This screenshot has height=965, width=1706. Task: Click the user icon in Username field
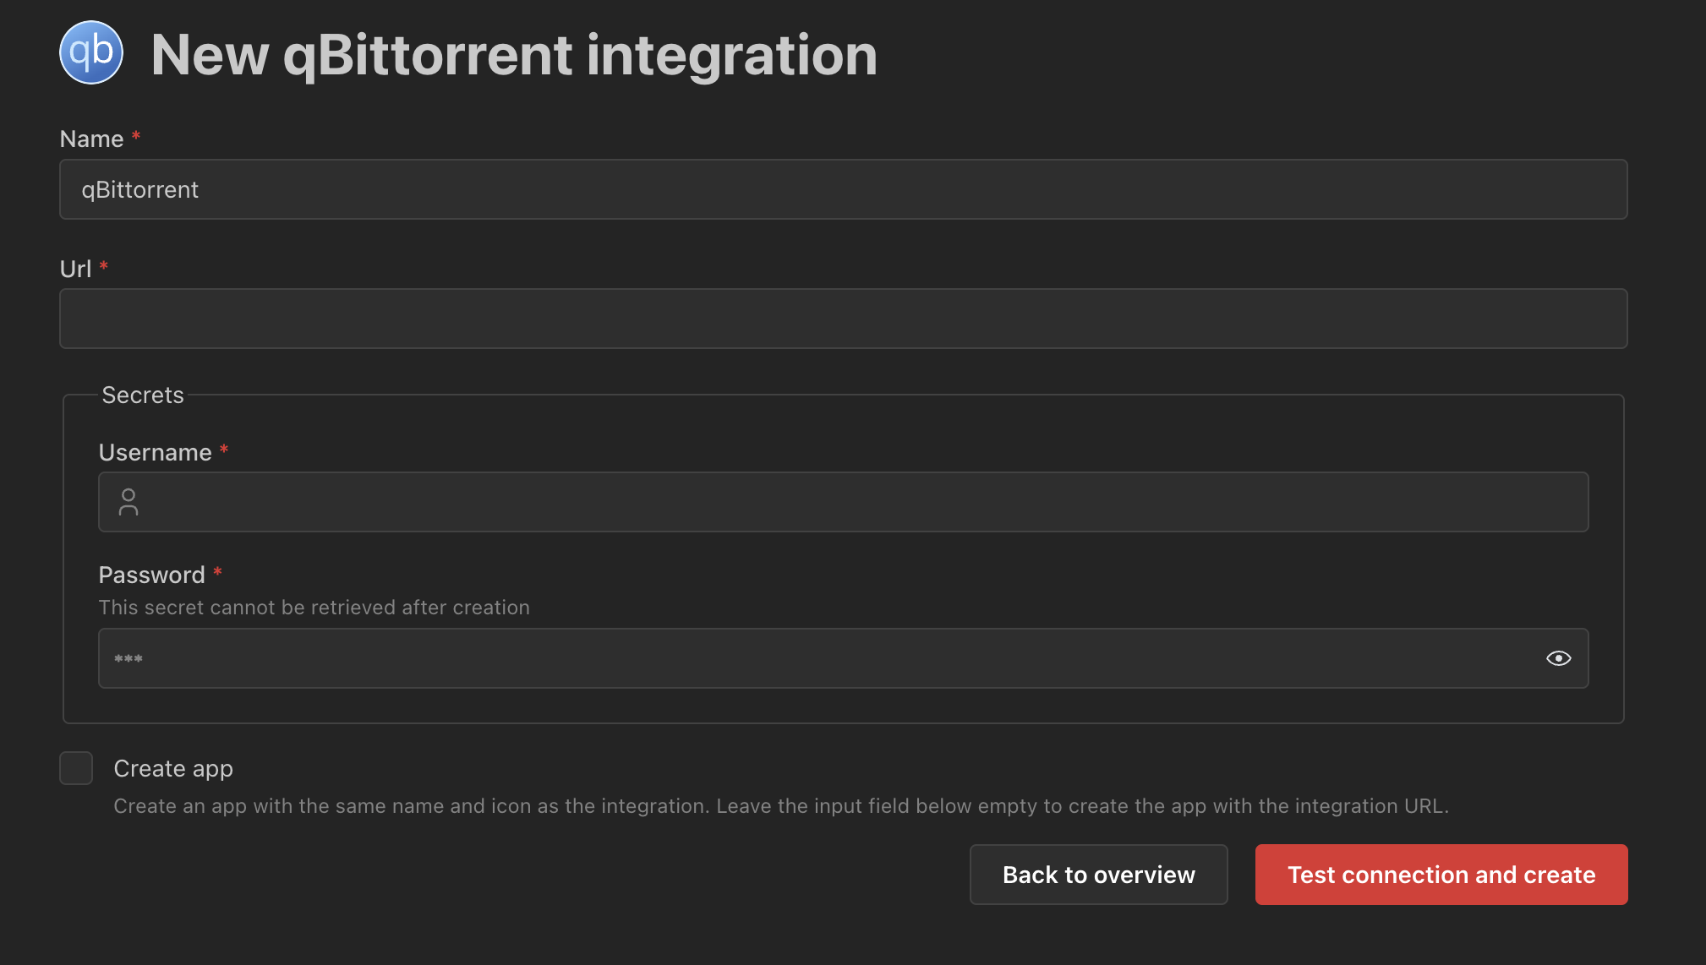tap(128, 501)
